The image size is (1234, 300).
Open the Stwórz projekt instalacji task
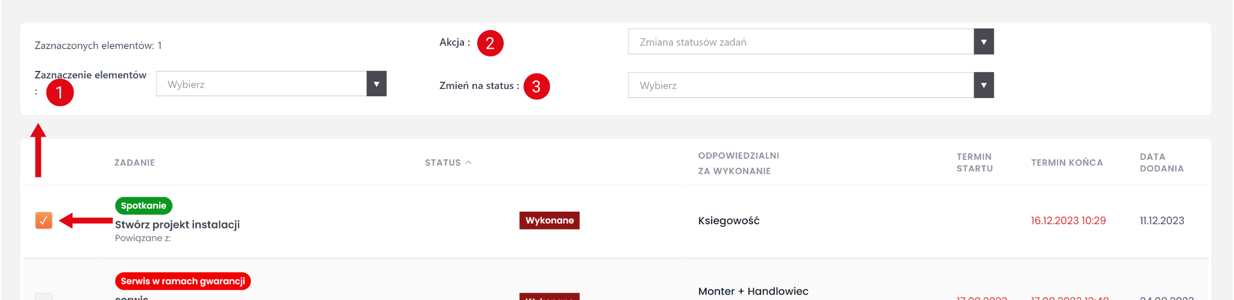pos(177,225)
